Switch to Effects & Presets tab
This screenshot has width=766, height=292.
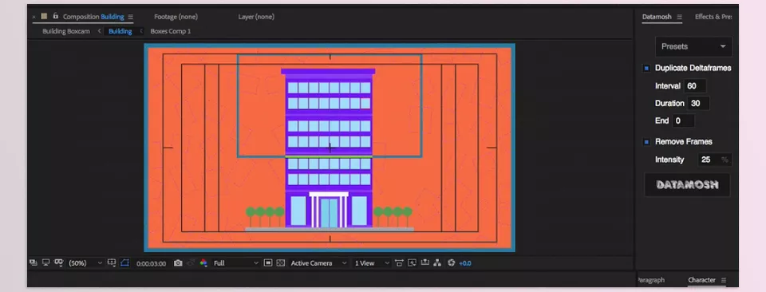(x=713, y=17)
